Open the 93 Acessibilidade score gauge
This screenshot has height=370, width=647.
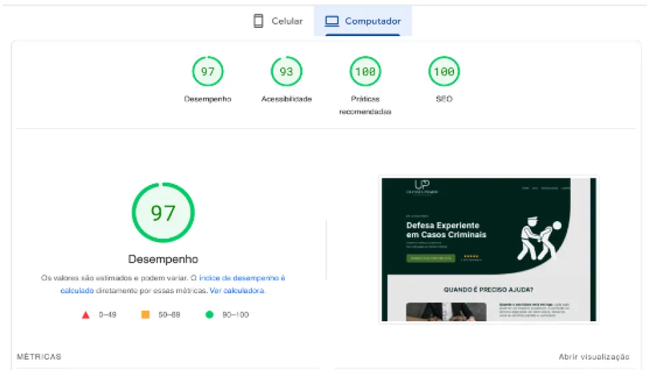(286, 71)
